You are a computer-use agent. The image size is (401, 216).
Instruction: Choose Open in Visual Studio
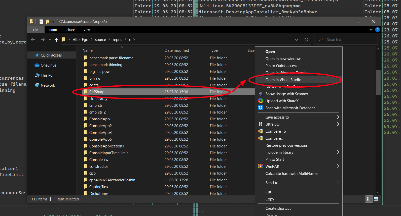tap(283, 80)
